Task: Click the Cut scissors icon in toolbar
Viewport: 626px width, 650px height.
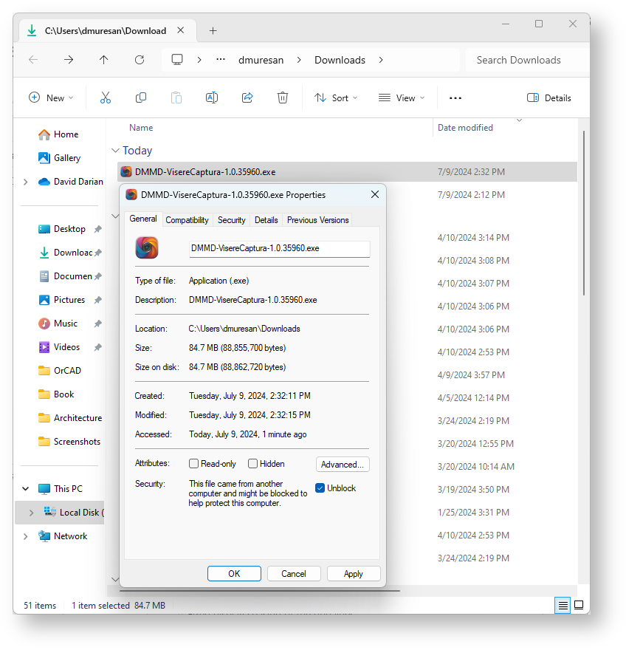Action: click(106, 97)
